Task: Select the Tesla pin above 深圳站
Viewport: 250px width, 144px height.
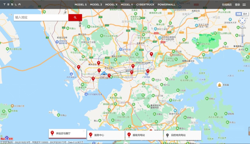Action: point(148,71)
